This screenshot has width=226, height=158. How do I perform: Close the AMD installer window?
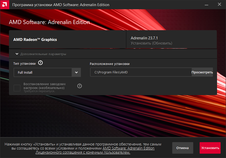coord(219,4)
